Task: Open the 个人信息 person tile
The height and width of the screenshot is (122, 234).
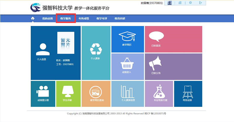Action: click(x=41, y=51)
